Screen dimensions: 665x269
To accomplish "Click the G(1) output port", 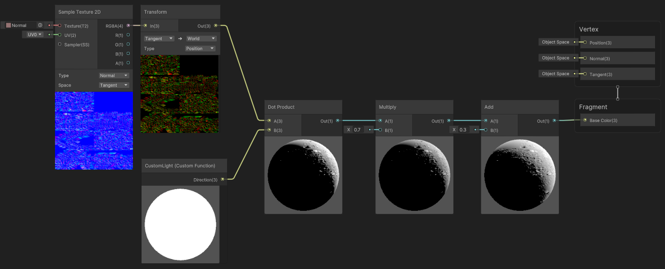I will tap(128, 44).
